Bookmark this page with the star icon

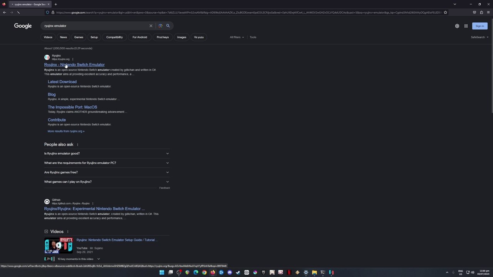(445, 12)
